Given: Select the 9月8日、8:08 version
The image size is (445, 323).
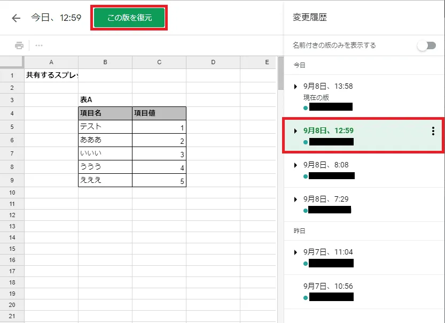Looking at the screenshot, I should coord(326,165).
